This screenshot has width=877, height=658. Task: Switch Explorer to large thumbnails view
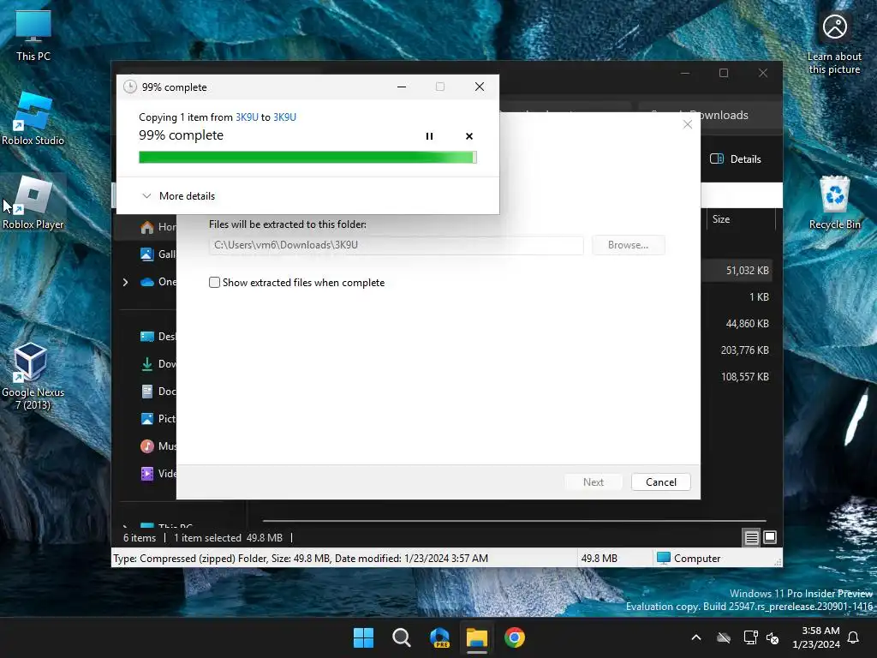tap(770, 538)
